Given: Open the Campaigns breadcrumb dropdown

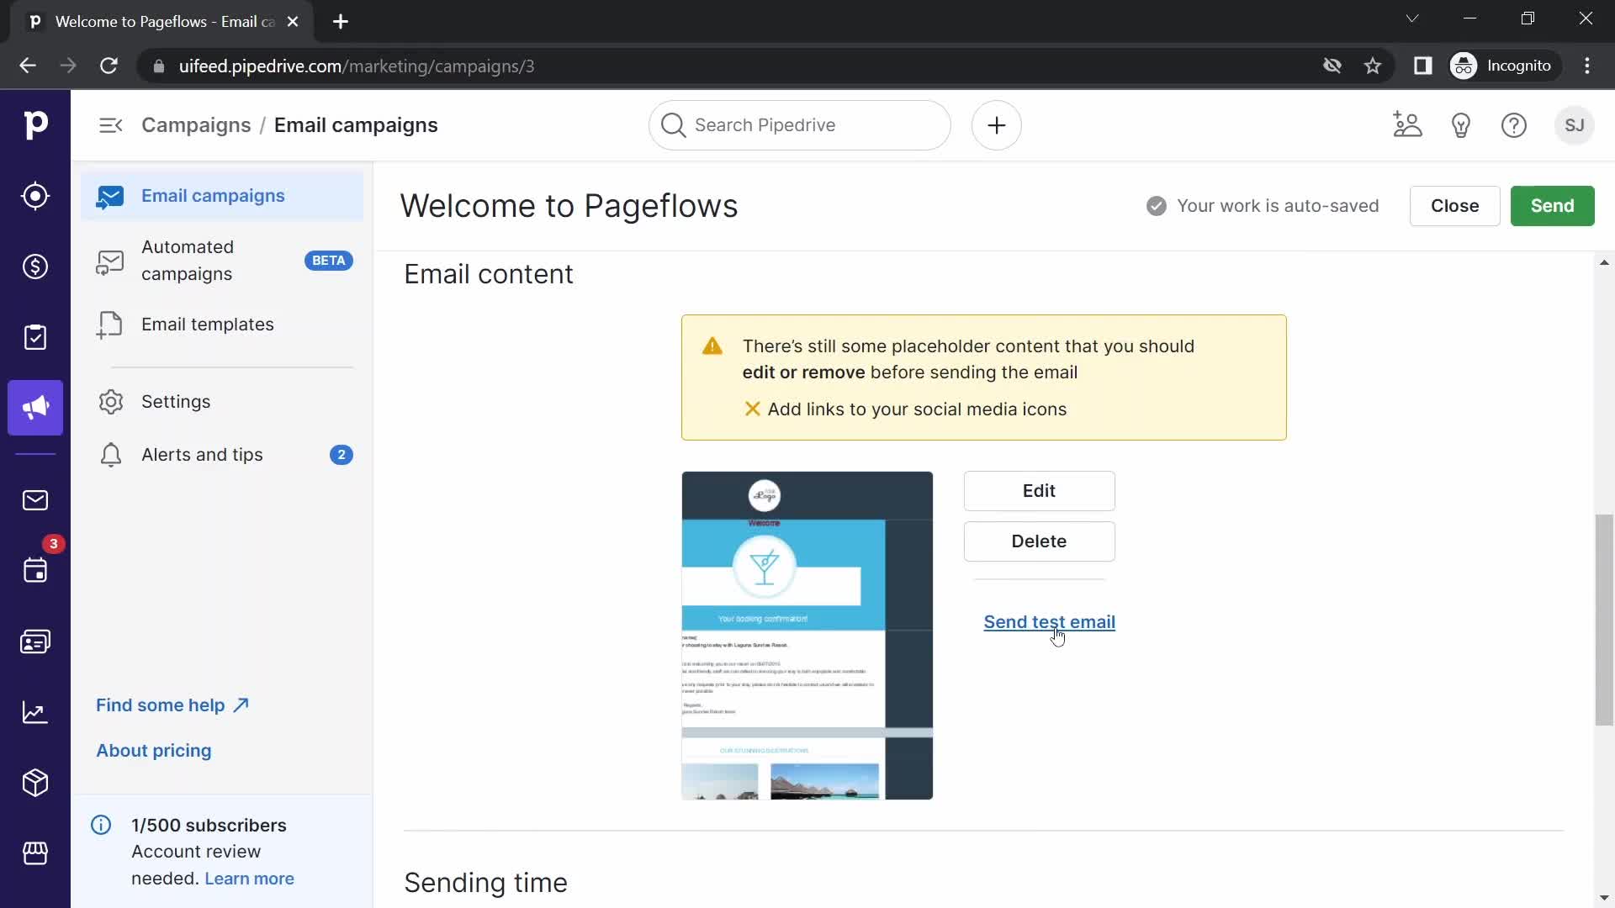Looking at the screenshot, I should [x=196, y=124].
